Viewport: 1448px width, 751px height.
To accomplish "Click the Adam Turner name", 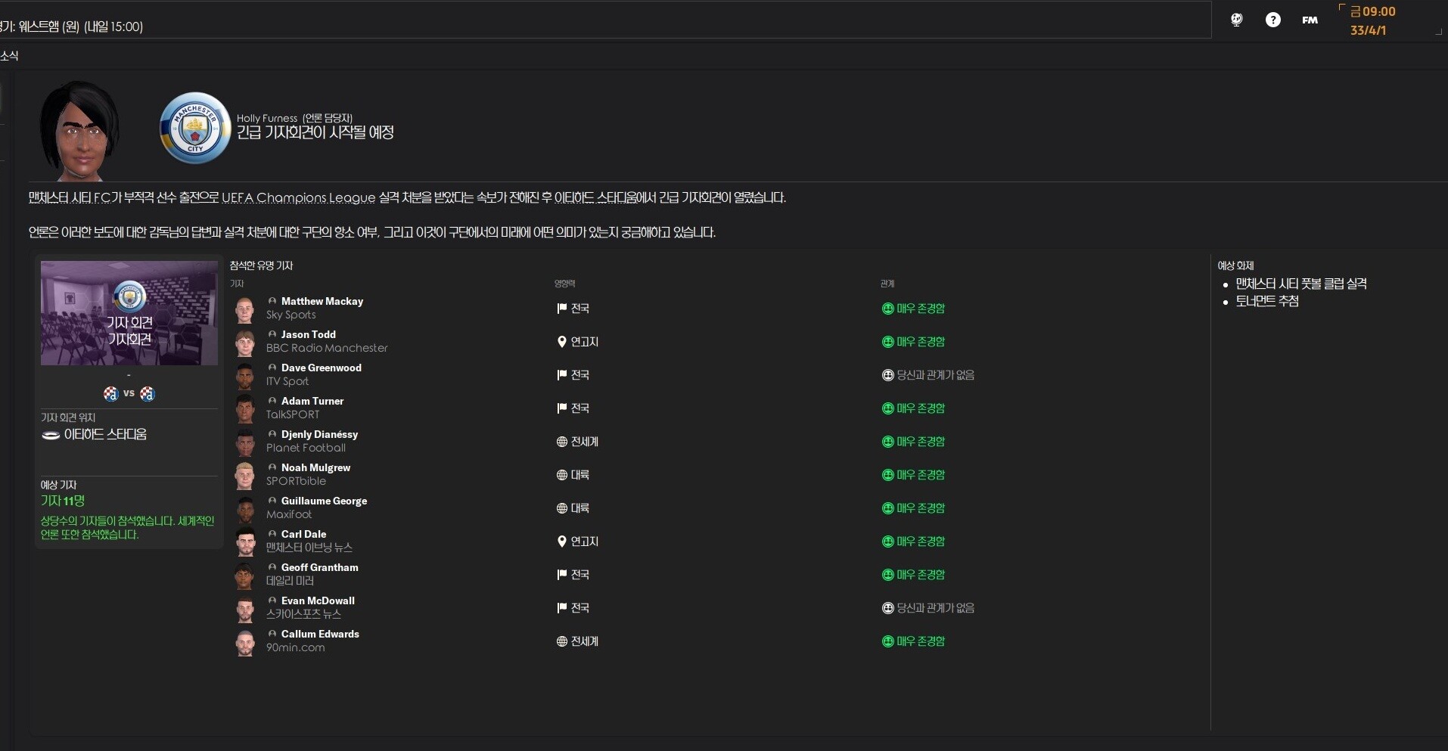I will point(312,401).
